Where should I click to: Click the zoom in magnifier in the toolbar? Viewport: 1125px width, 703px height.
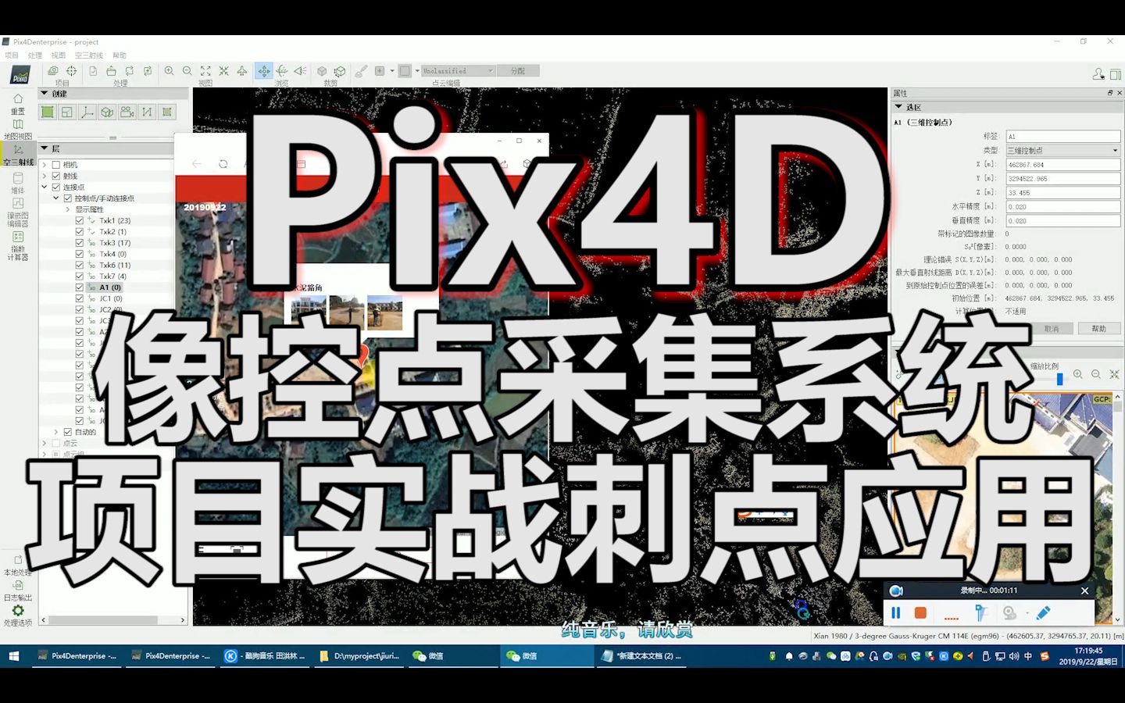[x=169, y=71]
